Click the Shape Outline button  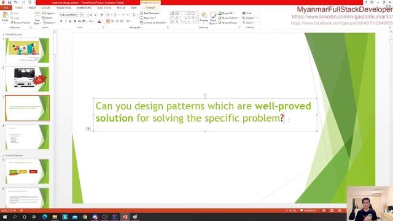(228, 18)
